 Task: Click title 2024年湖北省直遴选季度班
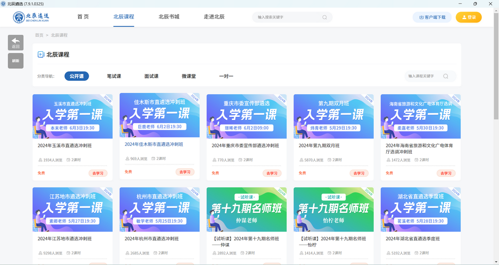tap(413, 239)
